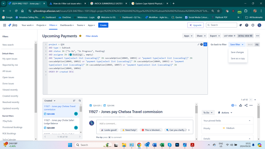Insert Looks good! quick comment
The height and width of the screenshot is (149, 265).
point(109,130)
